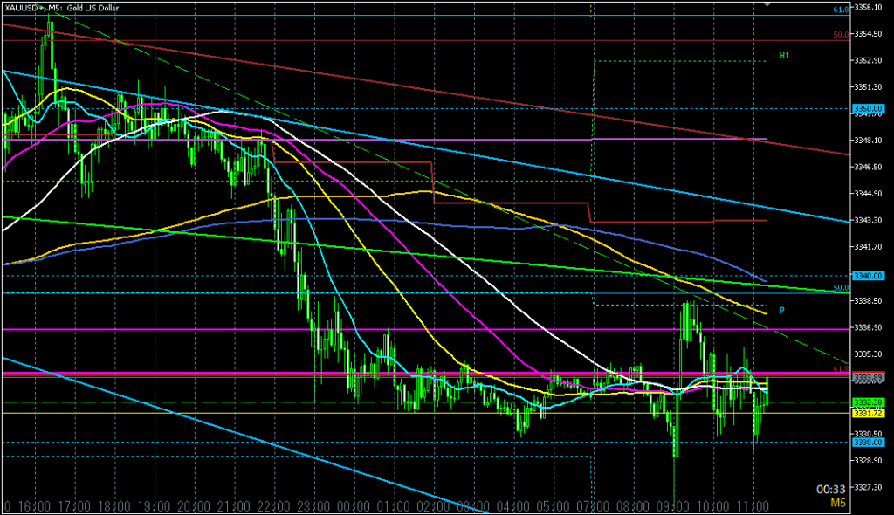Screen dimensions: 894x515
Task: Click the cyan 50.0 Fibonacci label
Action: pyautogui.click(x=841, y=288)
